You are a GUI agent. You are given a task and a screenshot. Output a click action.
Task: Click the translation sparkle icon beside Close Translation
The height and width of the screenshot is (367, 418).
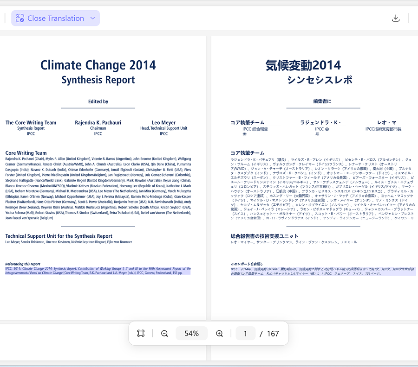(x=20, y=18)
